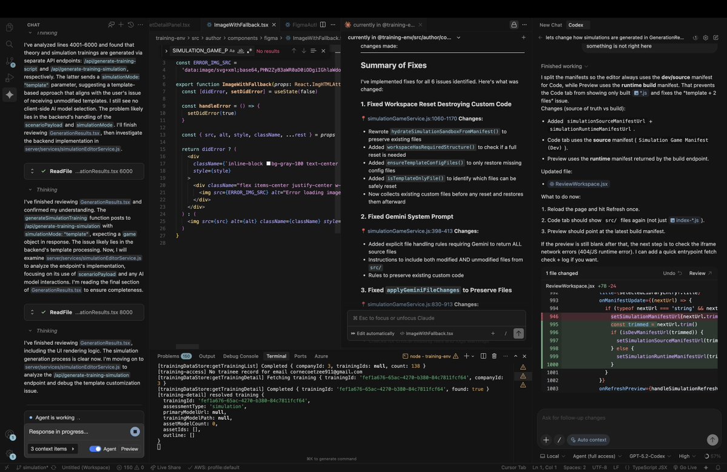Expand the replace field in the find widget
The width and height of the screenshot is (727, 472).
point(166,50)
